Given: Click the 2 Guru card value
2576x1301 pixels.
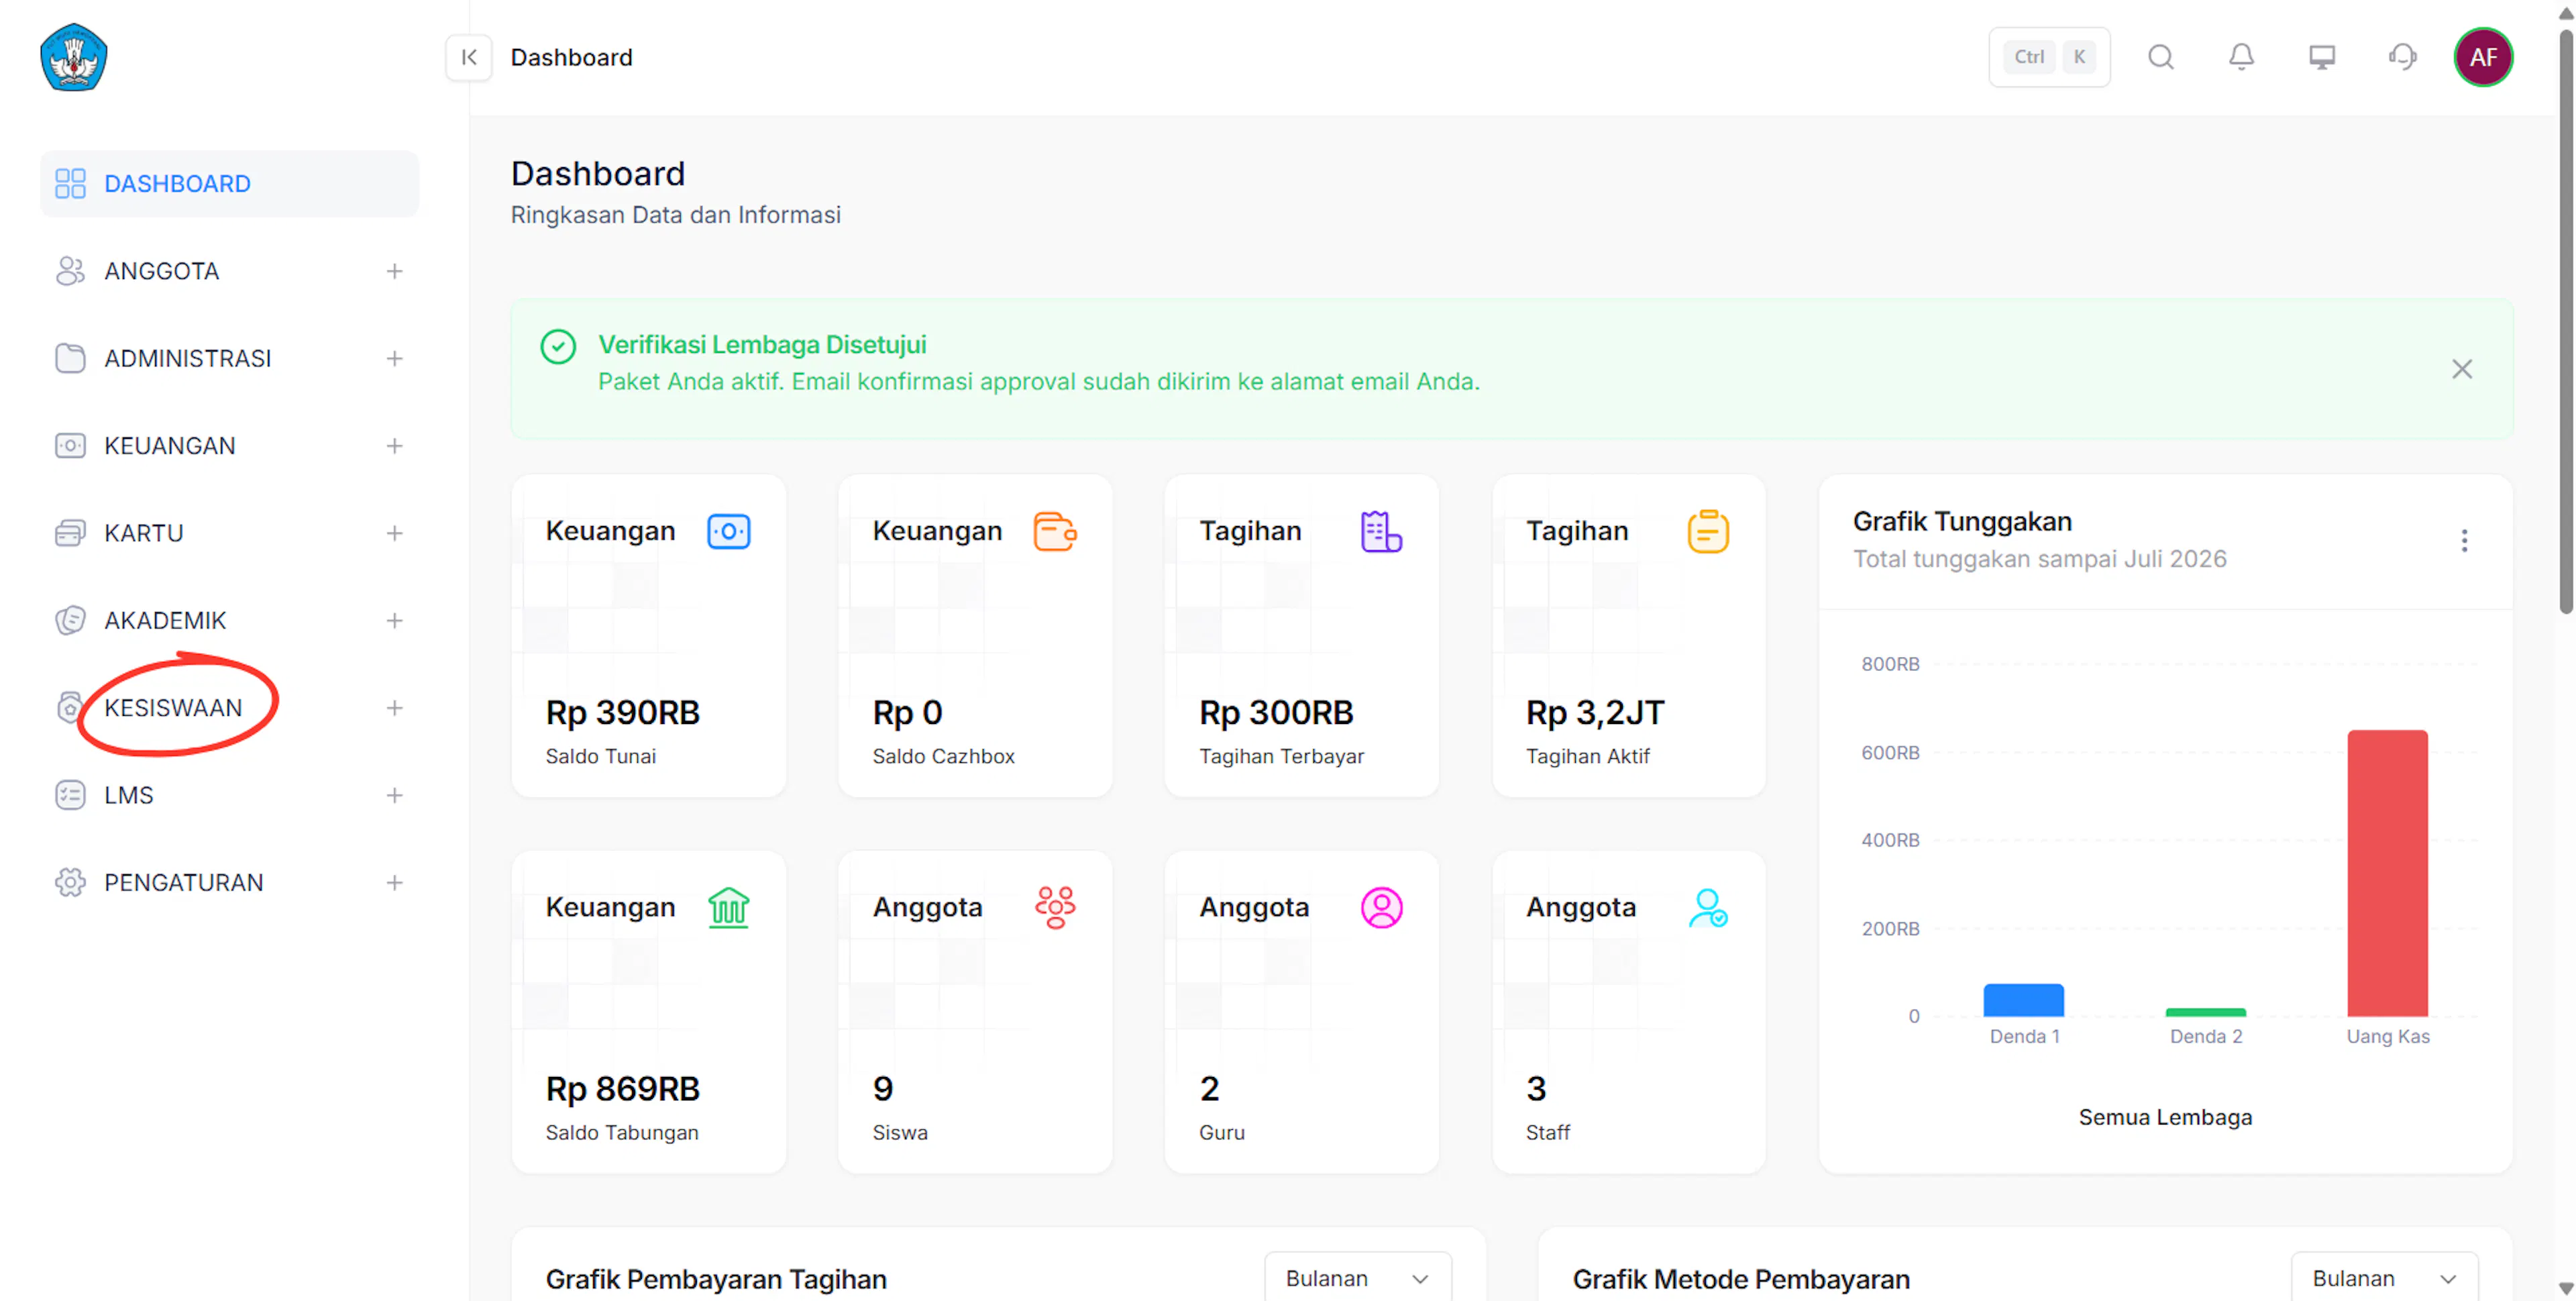Looking at the screenshot, I should [1209, 1089].
